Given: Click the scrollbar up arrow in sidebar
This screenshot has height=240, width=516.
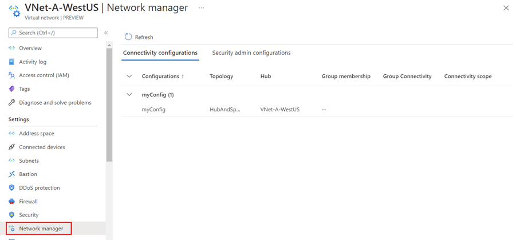Looking at the screenshot, I should pos(109,45).
